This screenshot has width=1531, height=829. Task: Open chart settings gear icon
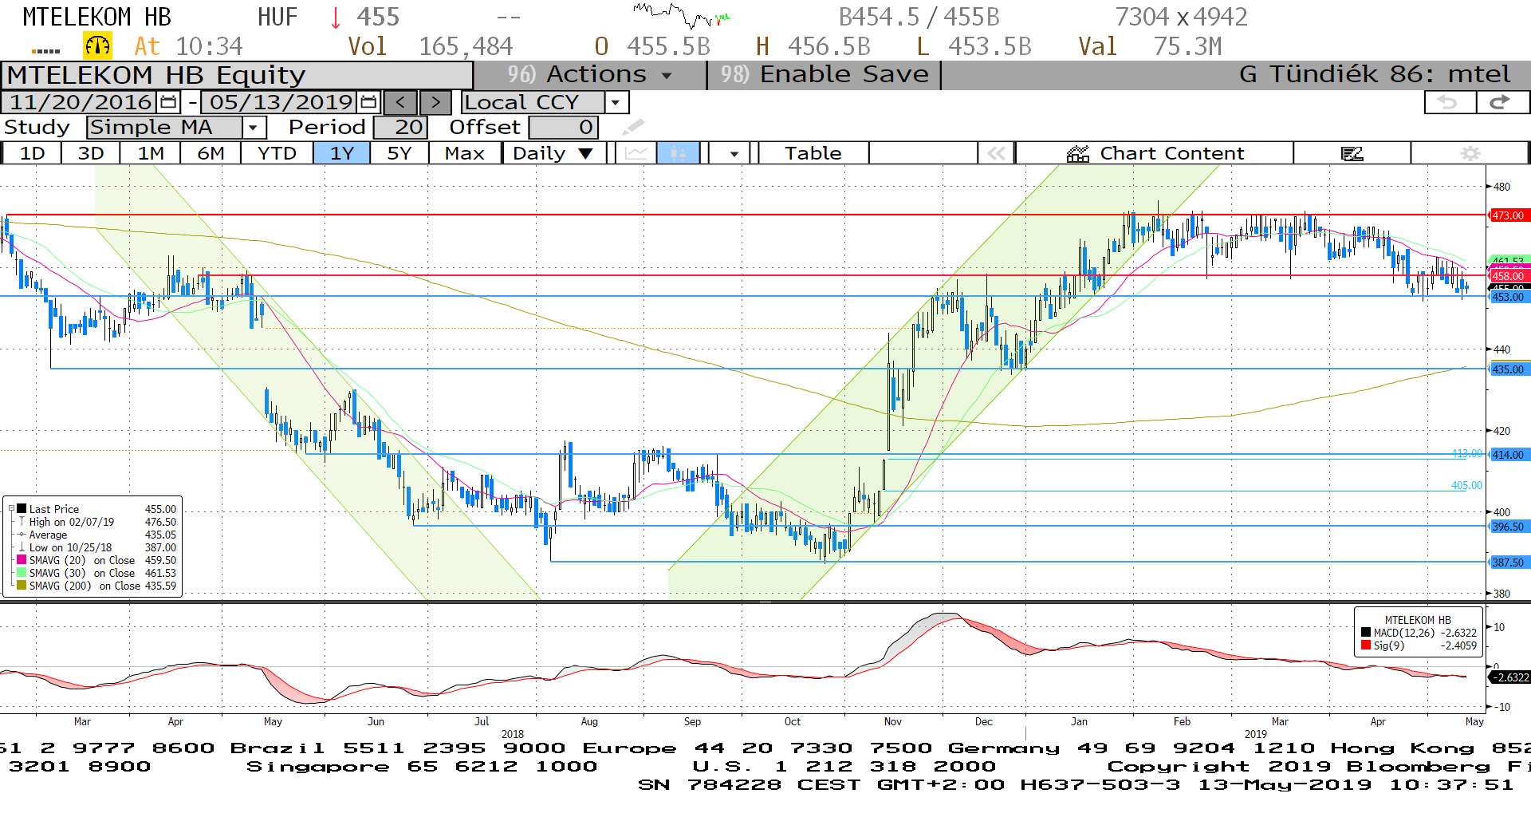coord(1470,153)
